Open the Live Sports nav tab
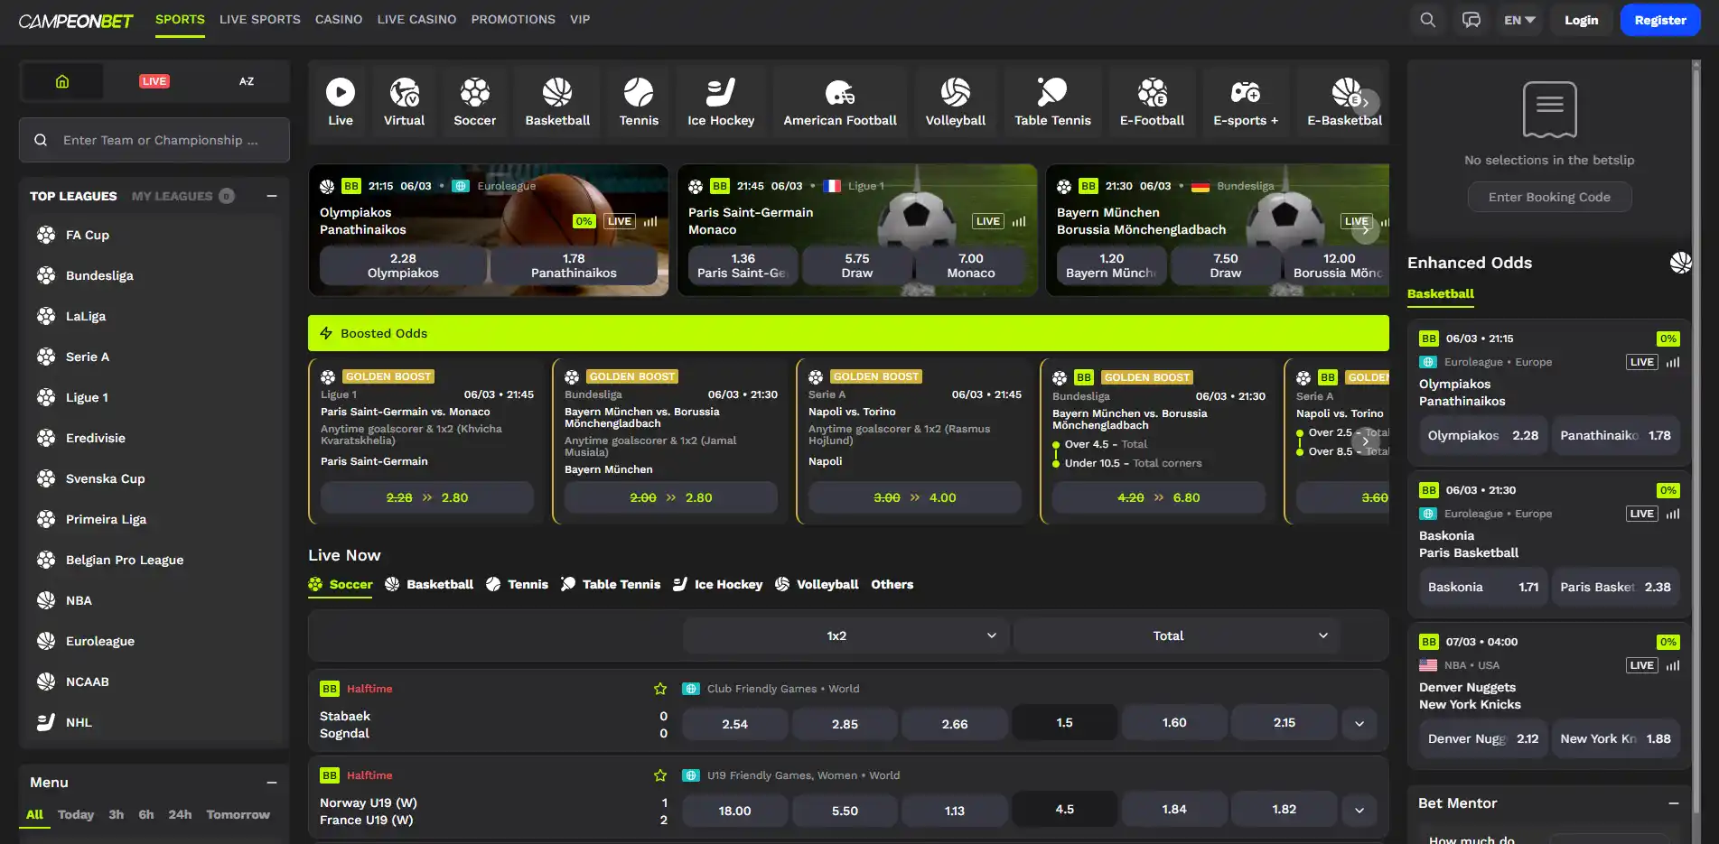 [x=260, y=20]
